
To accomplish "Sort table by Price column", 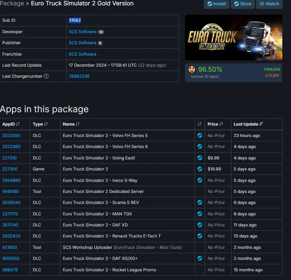I will point(215,124).
